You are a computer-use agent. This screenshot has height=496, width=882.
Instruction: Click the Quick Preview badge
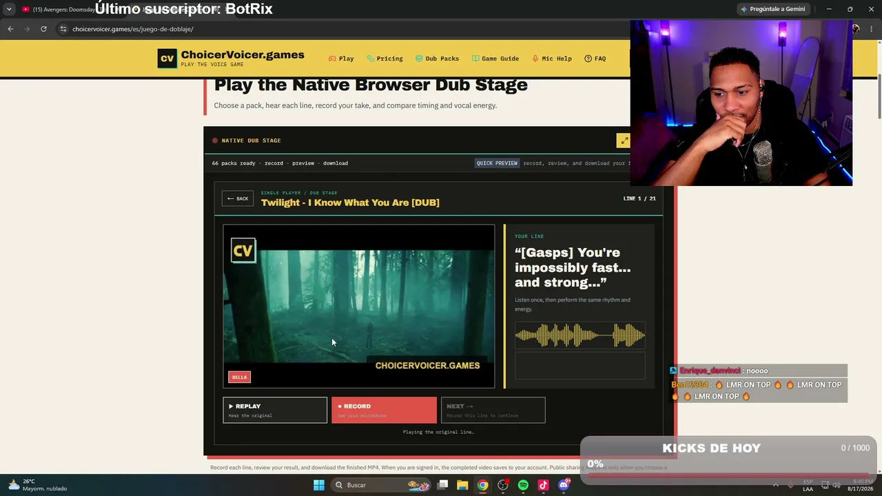point(497,163)
